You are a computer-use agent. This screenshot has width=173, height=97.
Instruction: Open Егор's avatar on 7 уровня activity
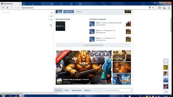(92, 39)
